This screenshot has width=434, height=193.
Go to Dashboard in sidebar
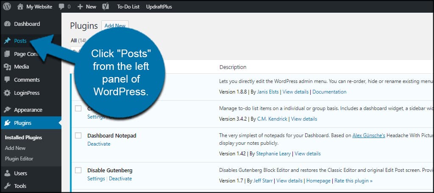pyautogui.click(x=27, y=24)
